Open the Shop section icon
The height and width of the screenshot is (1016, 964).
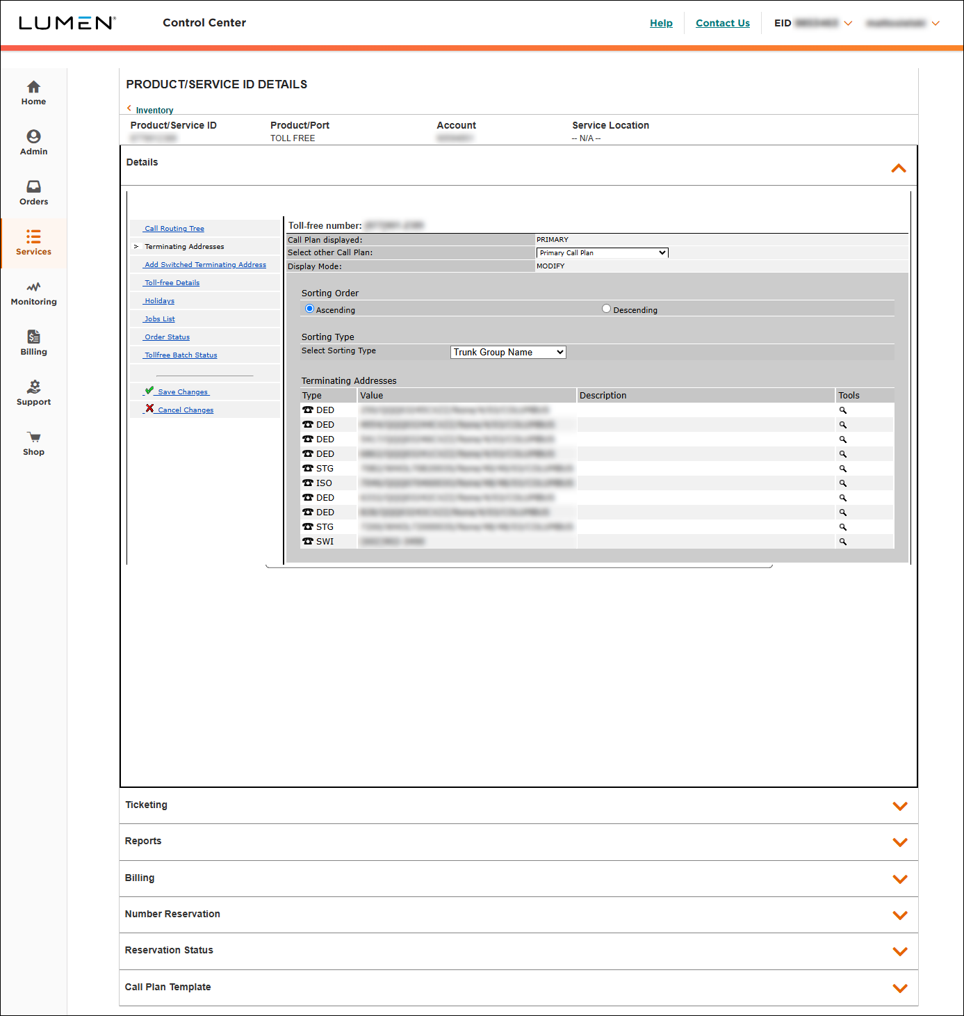[x=33, y=442]
